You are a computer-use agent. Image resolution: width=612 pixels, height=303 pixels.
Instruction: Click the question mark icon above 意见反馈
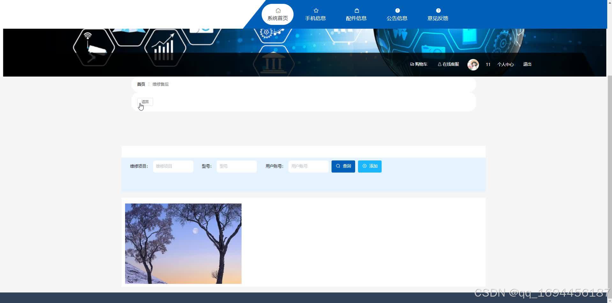coord(438,11)
